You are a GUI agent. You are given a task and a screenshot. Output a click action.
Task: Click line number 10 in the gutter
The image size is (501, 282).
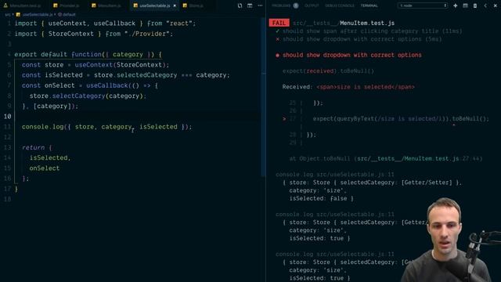(x=7, y=117)
